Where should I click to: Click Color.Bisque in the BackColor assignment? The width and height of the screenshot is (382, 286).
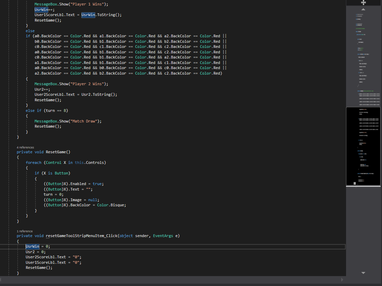(x=111, y=205)
